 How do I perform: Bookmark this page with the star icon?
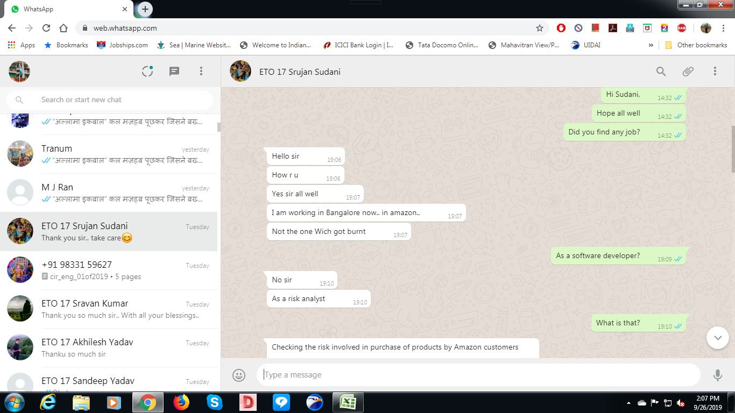[x=540, y=28]
